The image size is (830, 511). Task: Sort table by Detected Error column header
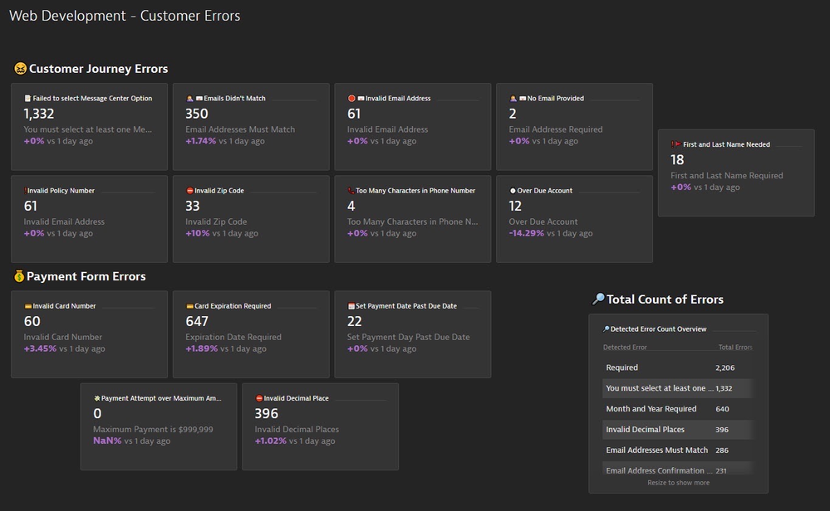coord(625,348)
